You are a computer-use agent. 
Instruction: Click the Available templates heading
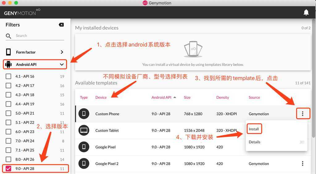pyautogui.click(x=96, y=83)
